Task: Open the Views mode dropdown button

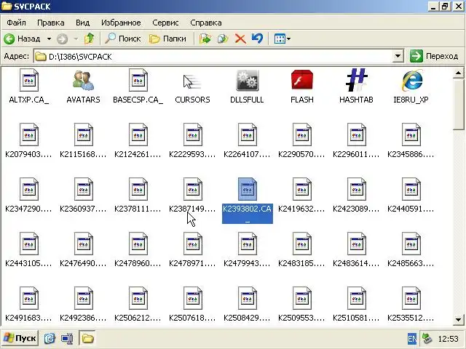Action: (282, 39)
